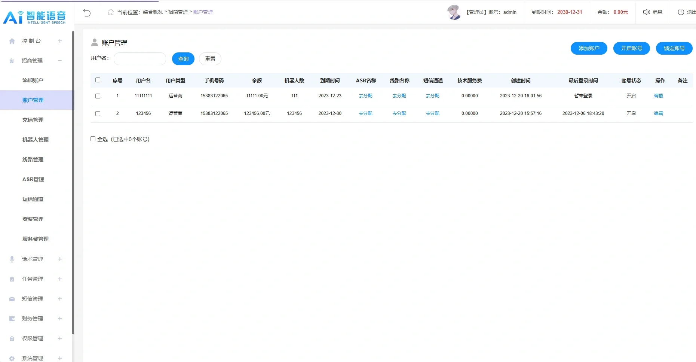Viewport: 696px width, 362px height.
Task: Select the microphone icon beside 话术管理
Action: [x=12, y=259]
